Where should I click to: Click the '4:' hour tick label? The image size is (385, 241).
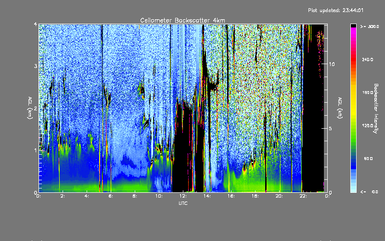(x=87, y=196)
